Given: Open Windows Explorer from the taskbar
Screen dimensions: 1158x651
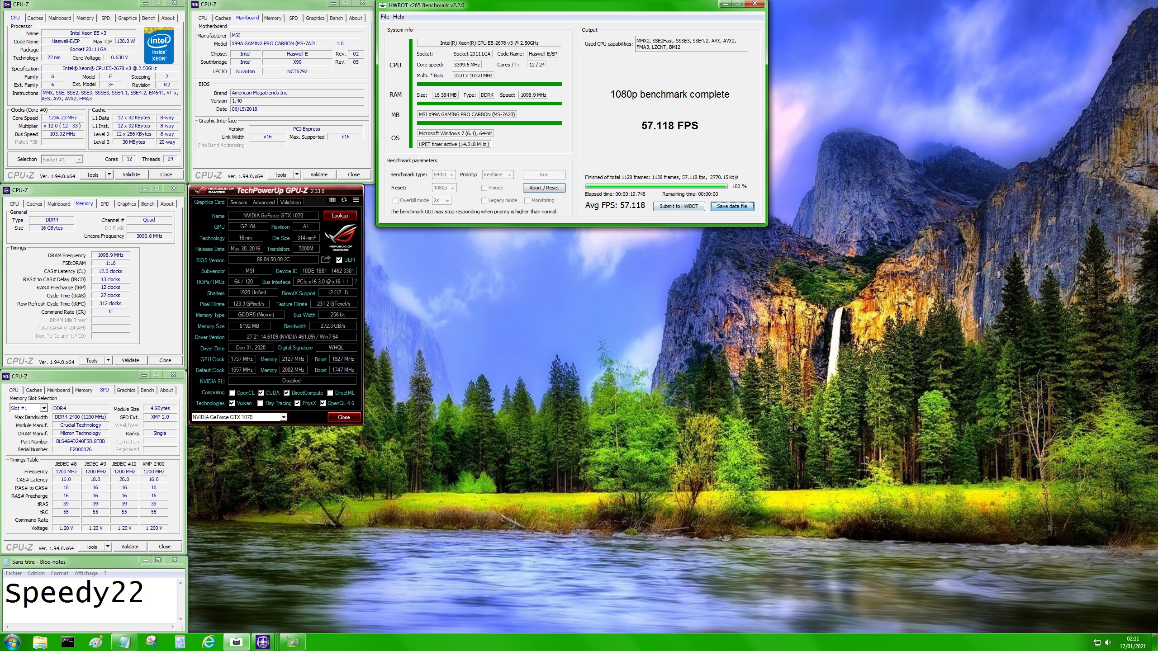Looking at the screenshot, I should tap(40, 642).
